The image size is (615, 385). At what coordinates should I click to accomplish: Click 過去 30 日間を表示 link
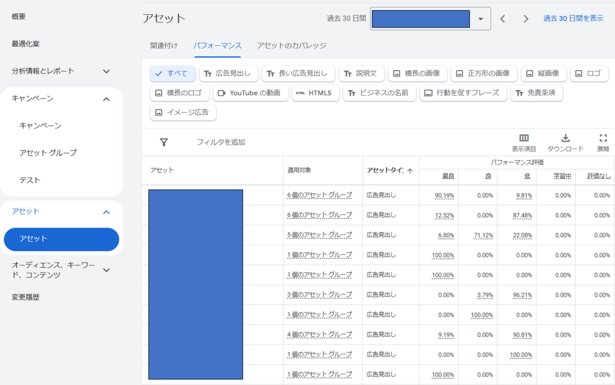(573, 18)
